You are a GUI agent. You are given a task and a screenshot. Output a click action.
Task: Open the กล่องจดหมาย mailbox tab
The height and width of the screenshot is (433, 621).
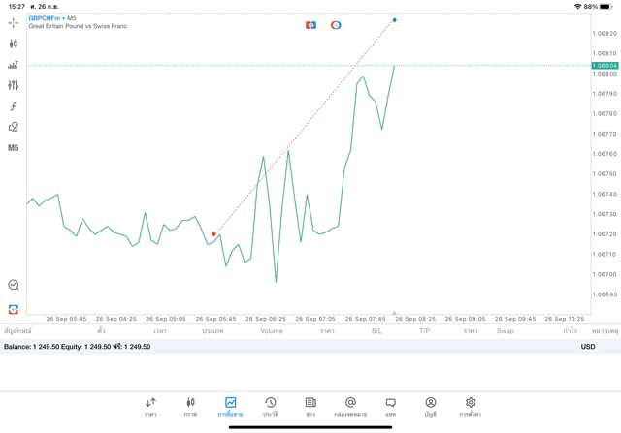[350, 406]
